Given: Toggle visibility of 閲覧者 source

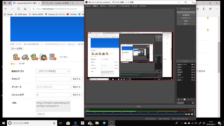Looking at the screenshot, I should pos(192,72).
